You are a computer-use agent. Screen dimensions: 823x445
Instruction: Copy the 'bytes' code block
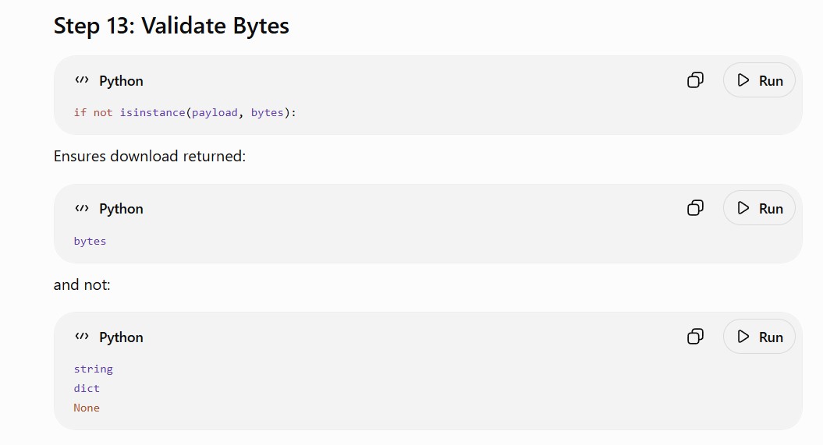(695, 208)
